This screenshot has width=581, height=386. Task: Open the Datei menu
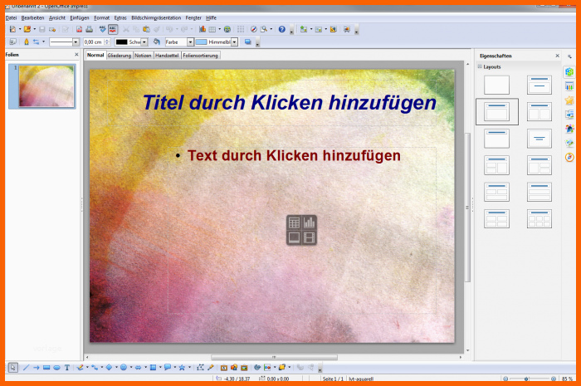point(11,17)
